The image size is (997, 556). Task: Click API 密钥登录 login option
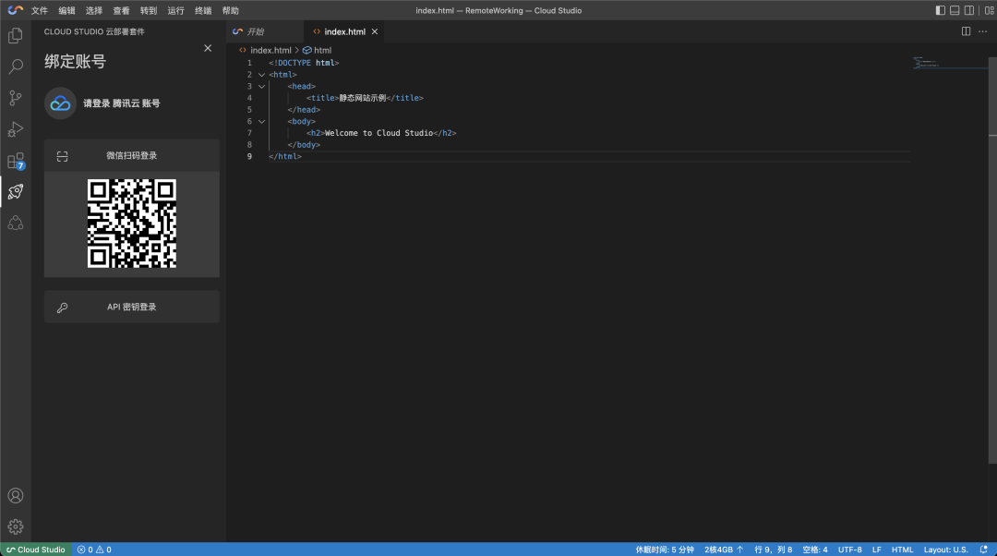(x=132, y=308)
